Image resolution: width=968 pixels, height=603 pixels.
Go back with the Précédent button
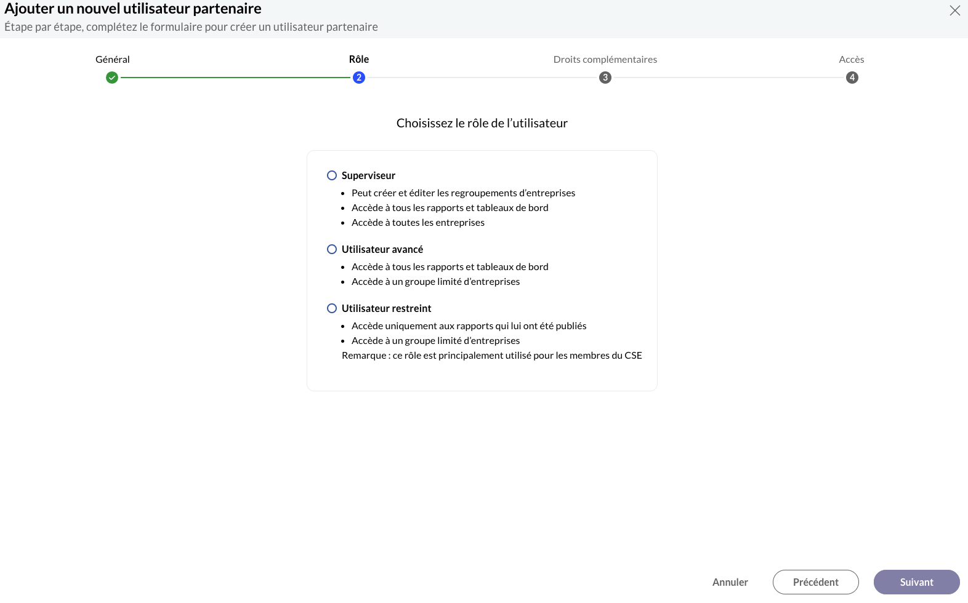pos(816,582)
